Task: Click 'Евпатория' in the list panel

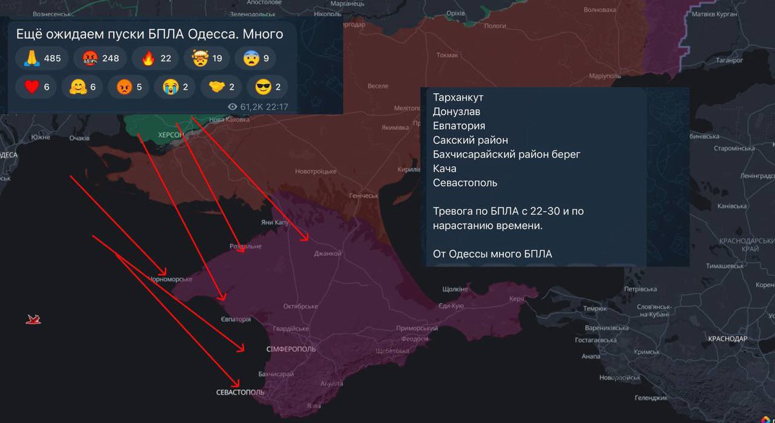Action: (x=459, y=126)
